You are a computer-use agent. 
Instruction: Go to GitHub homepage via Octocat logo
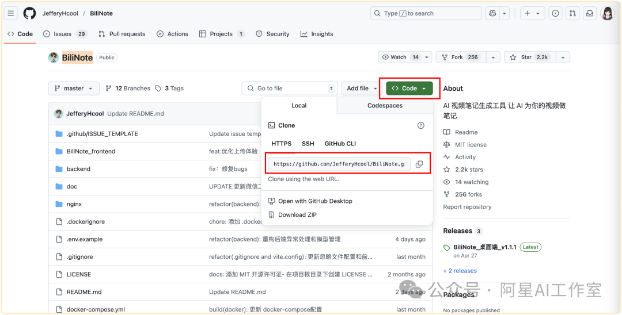(30, 13)
